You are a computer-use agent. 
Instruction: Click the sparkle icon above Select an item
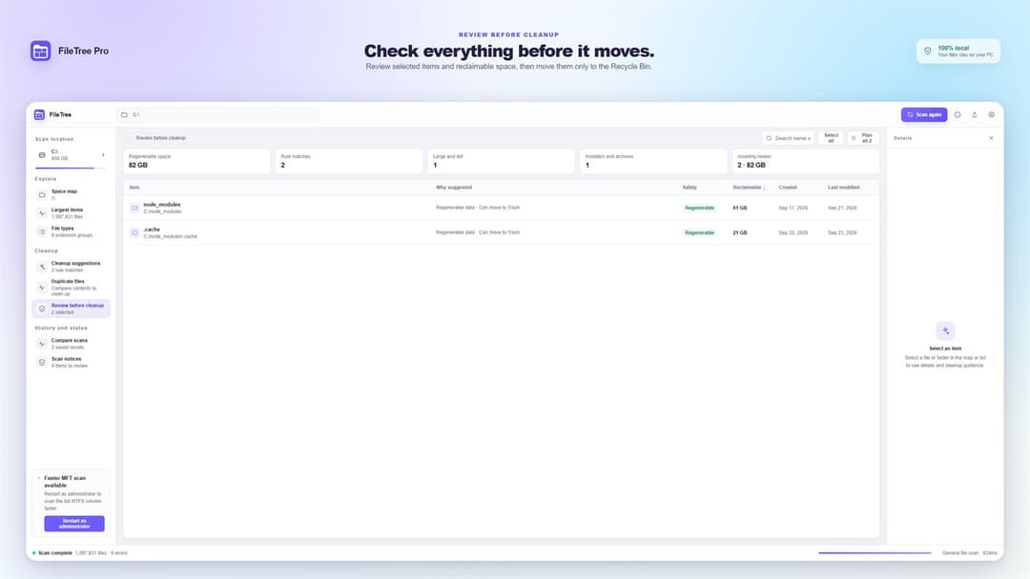945,330
